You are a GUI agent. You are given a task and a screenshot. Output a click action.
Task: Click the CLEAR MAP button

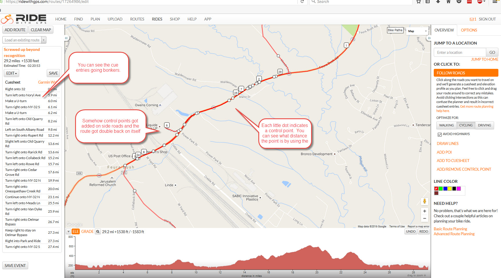click(x=41, y=30)
